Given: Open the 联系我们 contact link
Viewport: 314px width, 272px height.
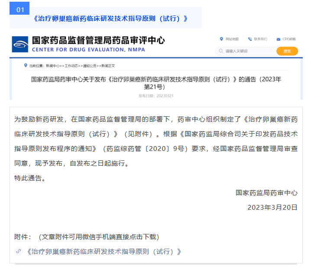Looking at the screenshot, I should click(260, 39).
